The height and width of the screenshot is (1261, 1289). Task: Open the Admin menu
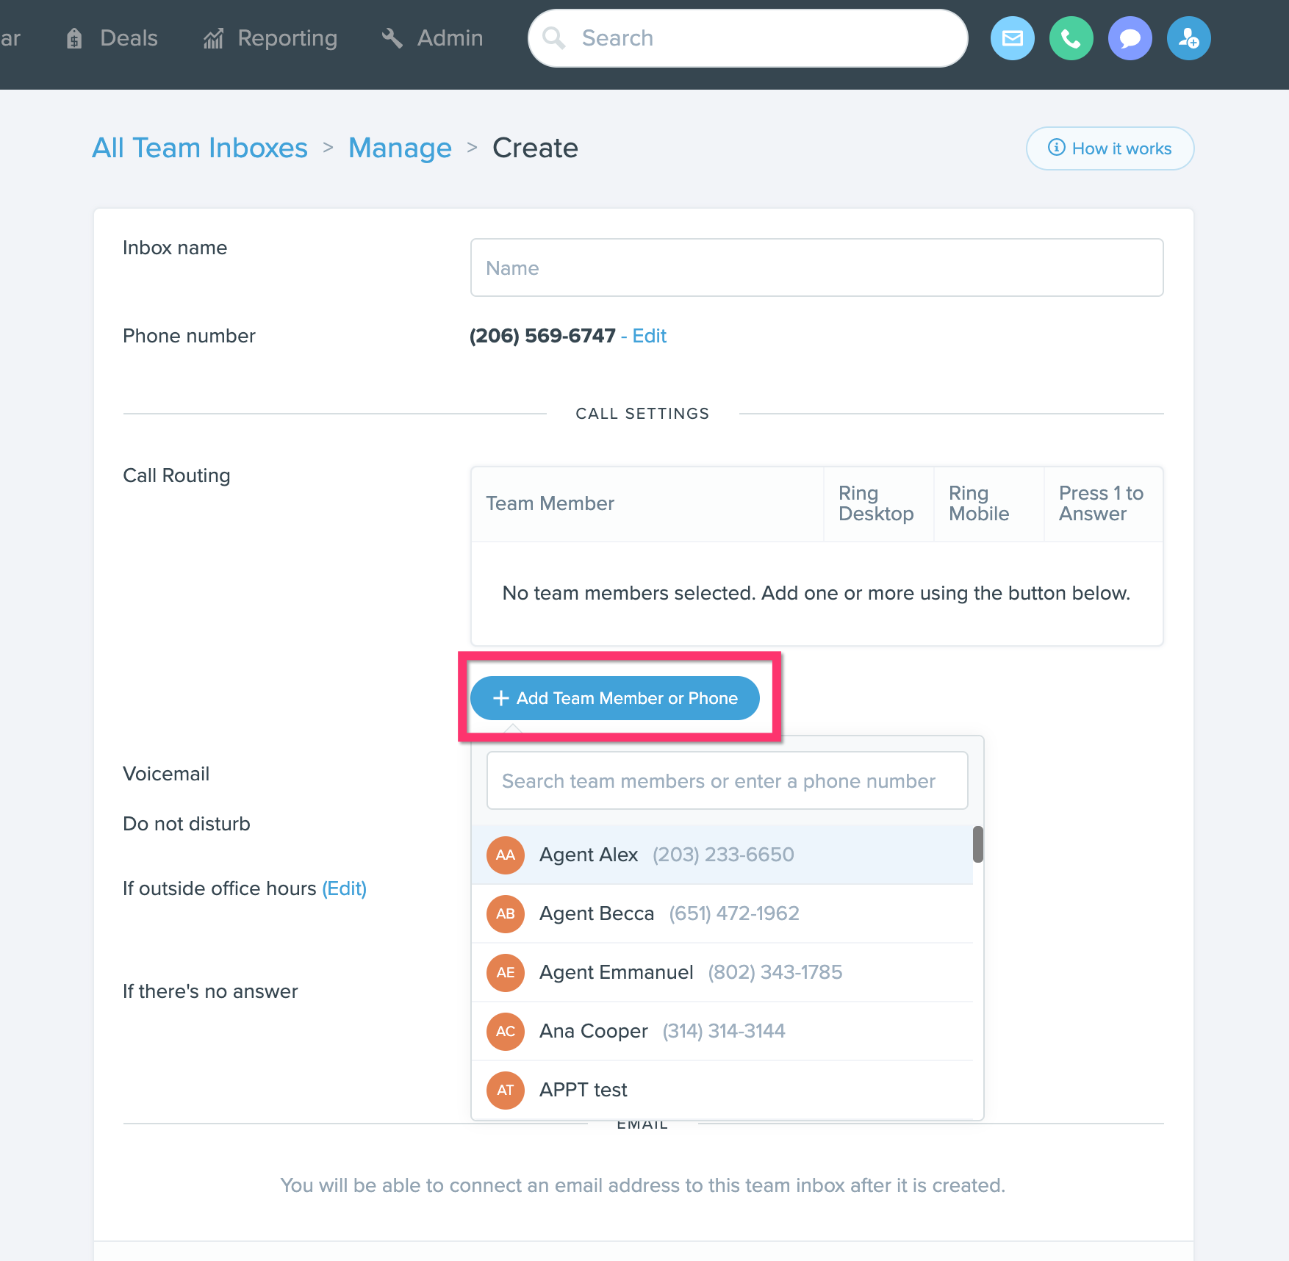click(x=433, y=38)
